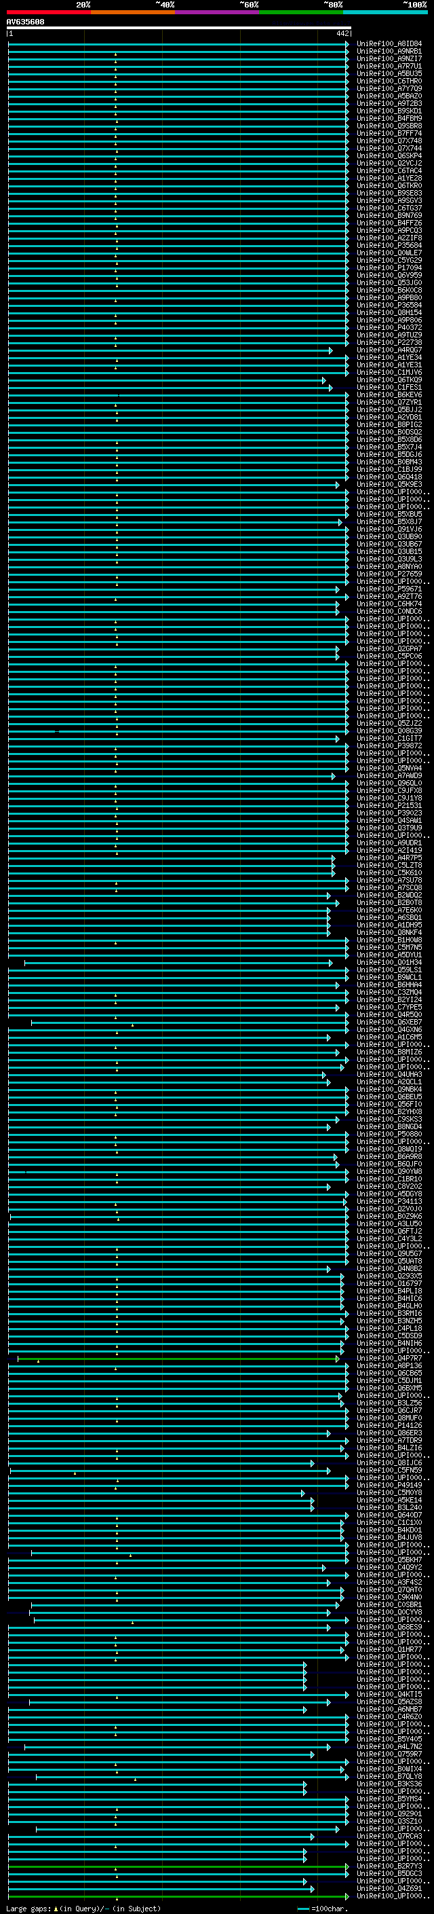Screen dimensions: 434x1914
Task: Click the white query sequence bar
Action: tap(179, 27)
